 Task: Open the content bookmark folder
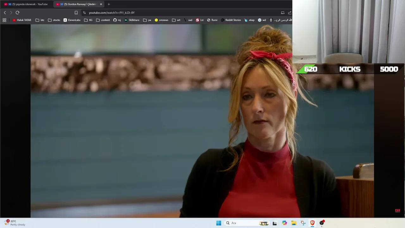[x=103, y=20]
